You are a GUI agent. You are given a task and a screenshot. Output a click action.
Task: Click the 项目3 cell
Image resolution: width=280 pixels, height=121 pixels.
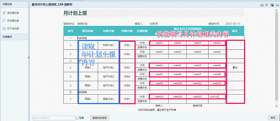[x=88, y=68]
